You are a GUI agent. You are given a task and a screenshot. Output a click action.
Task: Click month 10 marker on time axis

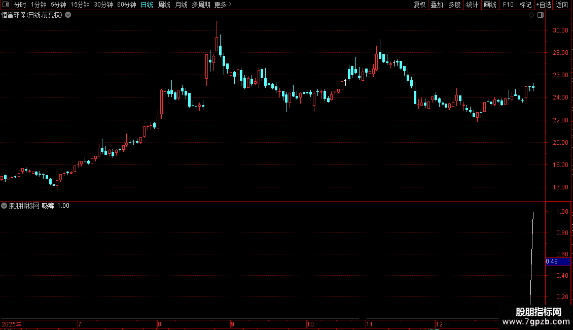click(310, 324)
